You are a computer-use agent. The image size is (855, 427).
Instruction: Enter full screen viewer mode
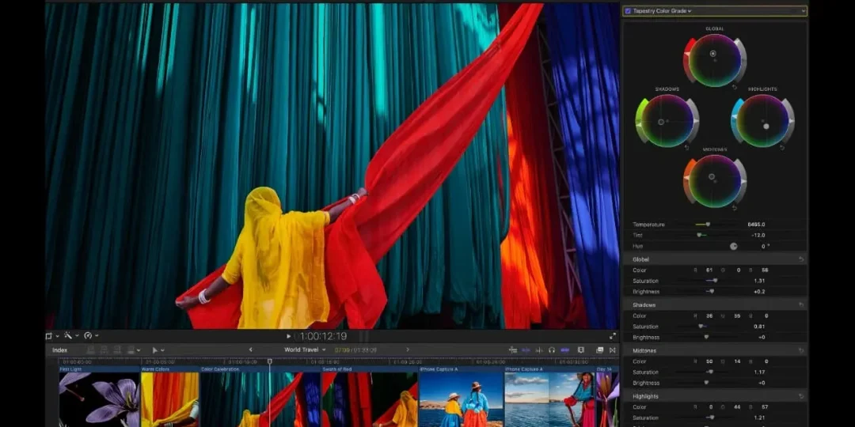tap(612, 336)
